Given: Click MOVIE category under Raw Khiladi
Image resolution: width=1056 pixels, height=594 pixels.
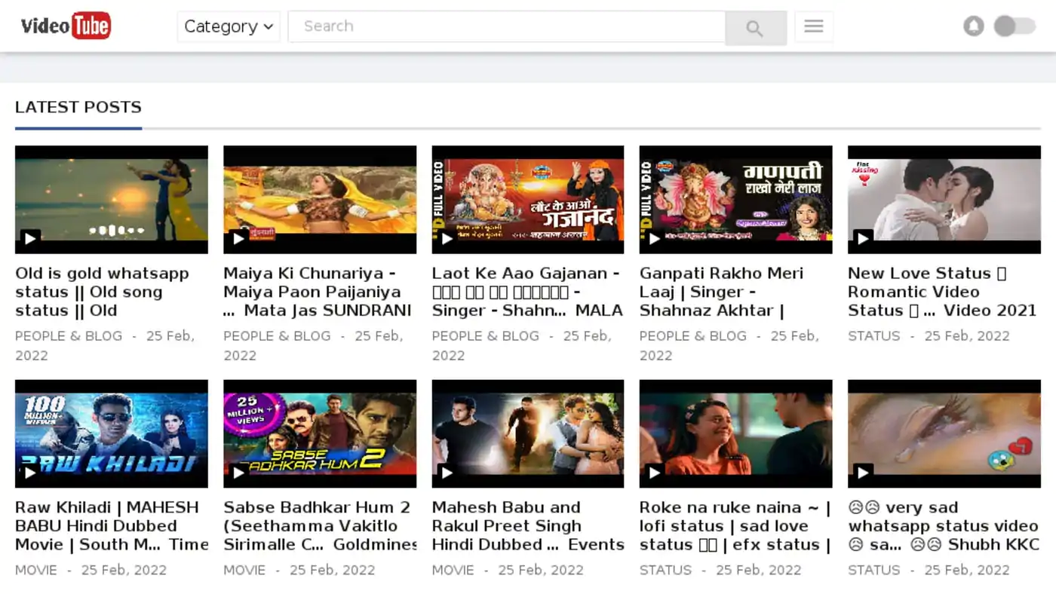Looking at the screenshot, I should point(36,570).
